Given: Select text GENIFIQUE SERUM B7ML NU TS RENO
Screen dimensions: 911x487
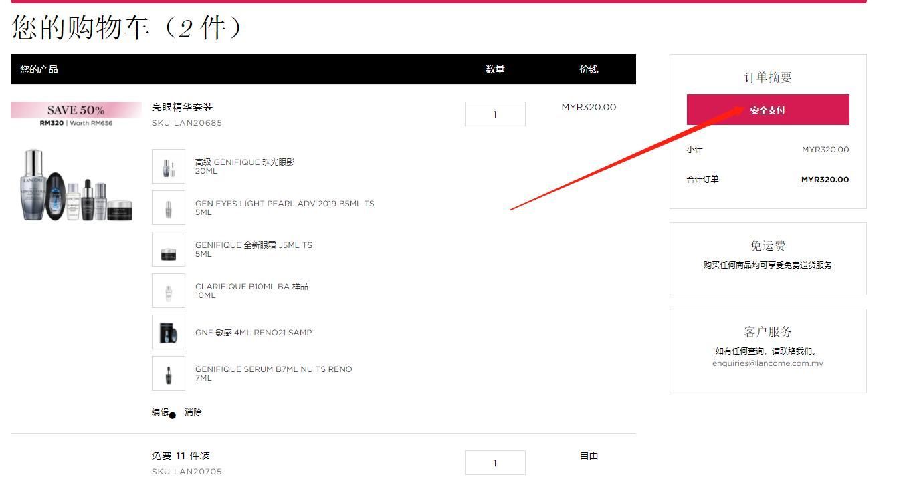Looking at the screenshot, I should pyautogui.click(x=274, y=369).
